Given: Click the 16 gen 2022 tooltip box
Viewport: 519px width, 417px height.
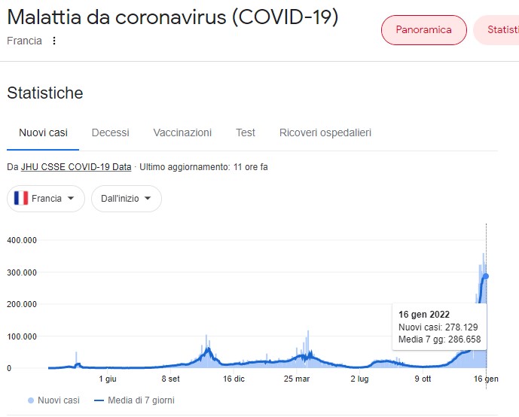Looking at the screenshot, I should point(438,327).
